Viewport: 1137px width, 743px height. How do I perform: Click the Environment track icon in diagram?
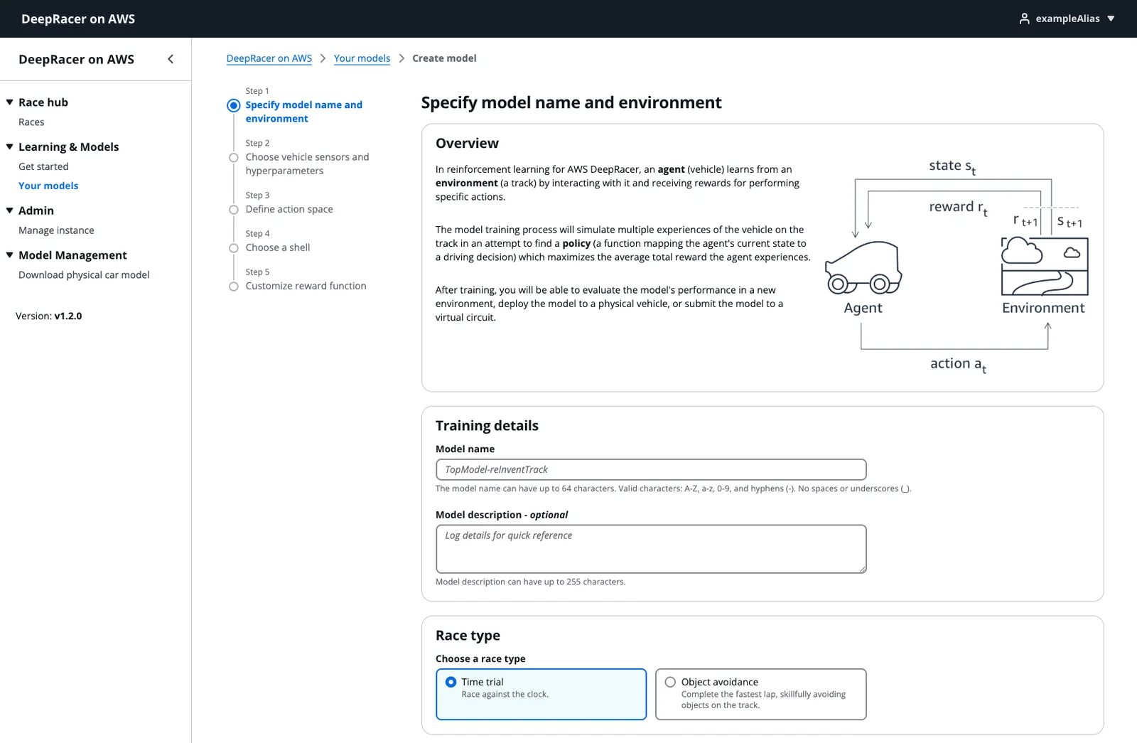point(1045,267)
